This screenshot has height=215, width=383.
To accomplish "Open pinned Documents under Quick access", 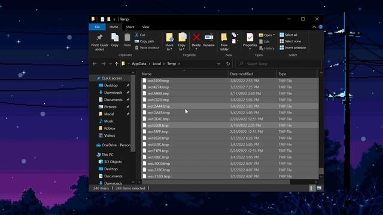I will click(x=113, y=100).
